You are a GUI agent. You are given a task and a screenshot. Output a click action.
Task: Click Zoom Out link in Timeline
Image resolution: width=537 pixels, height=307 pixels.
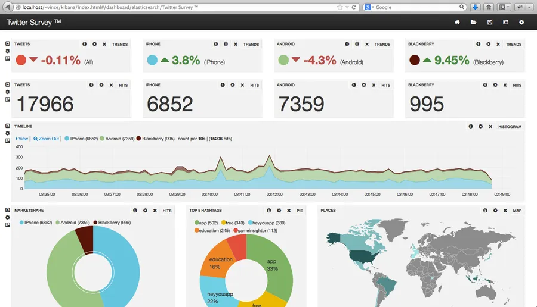tap(46, 139)
